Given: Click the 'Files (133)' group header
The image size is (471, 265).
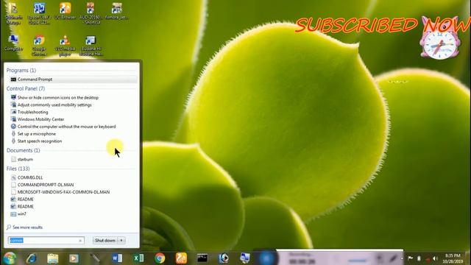Looking at the screenshot, I should (x=18, y=169).
